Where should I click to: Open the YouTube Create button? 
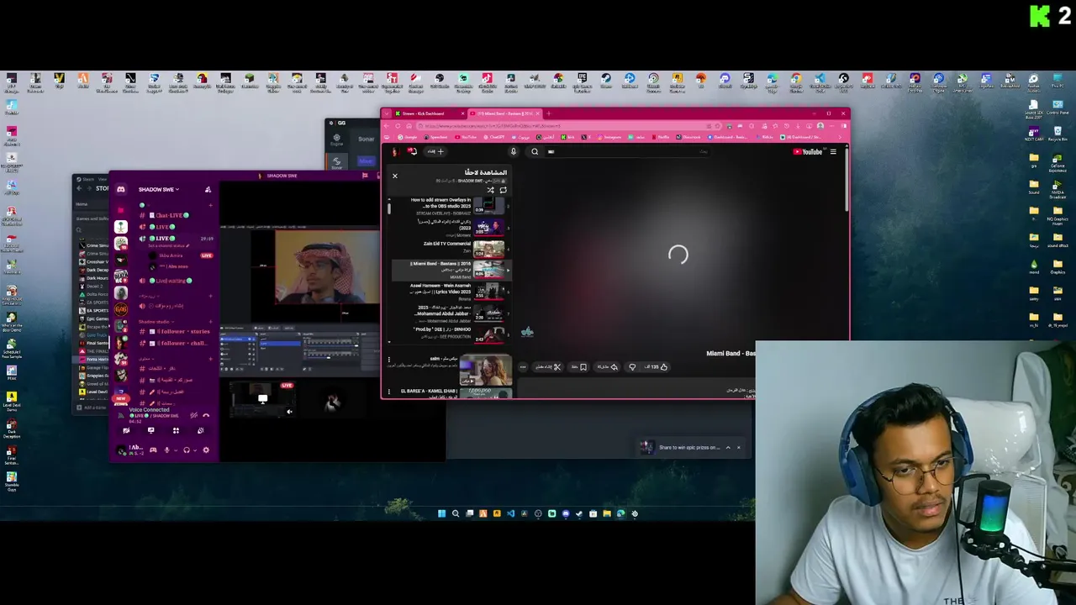click(x=435, y=152)
